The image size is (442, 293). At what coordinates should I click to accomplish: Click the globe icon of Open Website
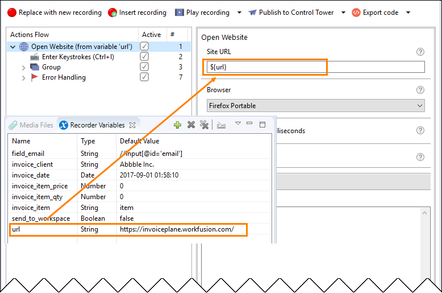(24, 47)
